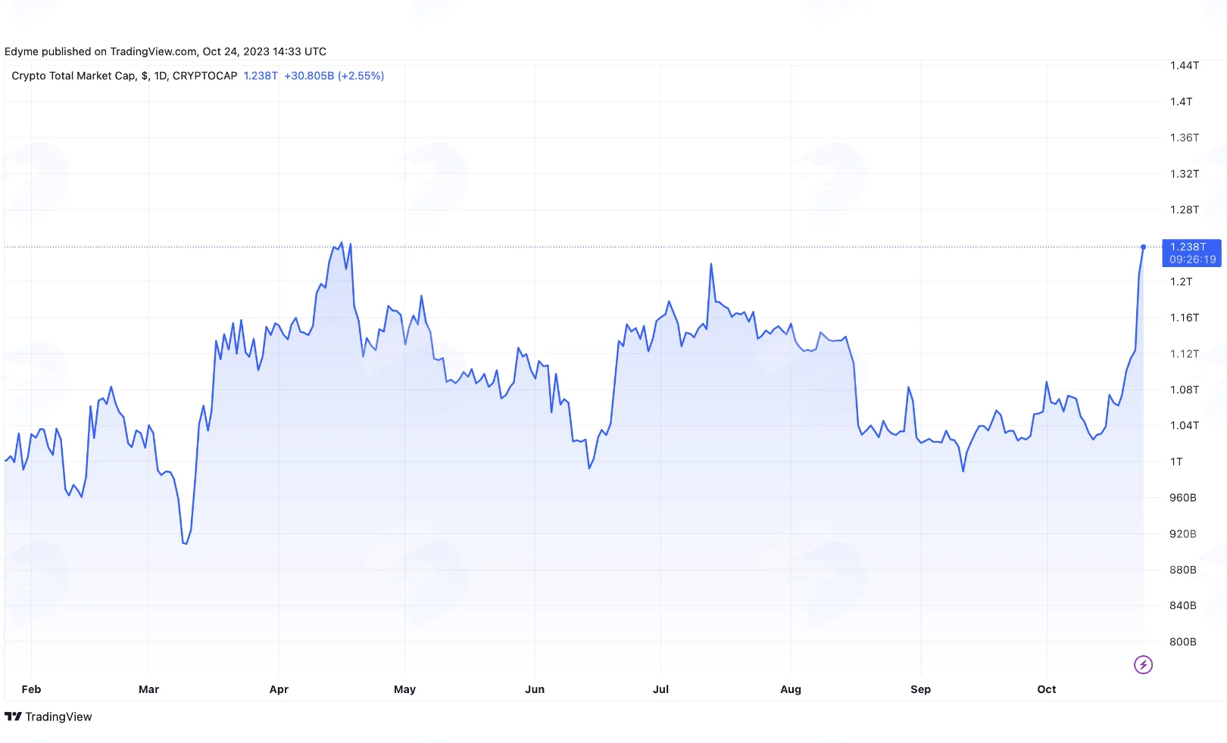Click the Sep label on the time axis
Image resolution: width=1227 pixels, height=743 pixels.
pos(921,689)
